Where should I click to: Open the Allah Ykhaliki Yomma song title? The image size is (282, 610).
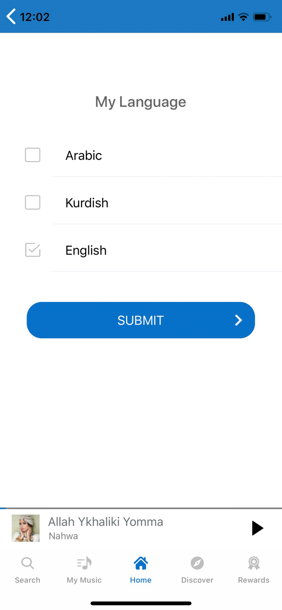(106, 522)
